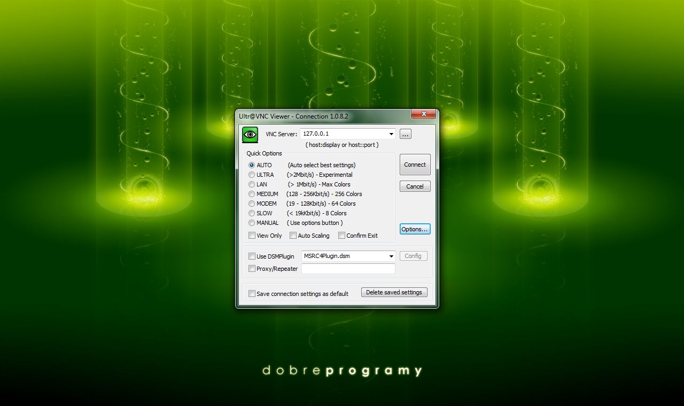The image size is (684, 406).
Task: Enable Use DSMPlugin checkbox
Action: (x=252, y=256)
